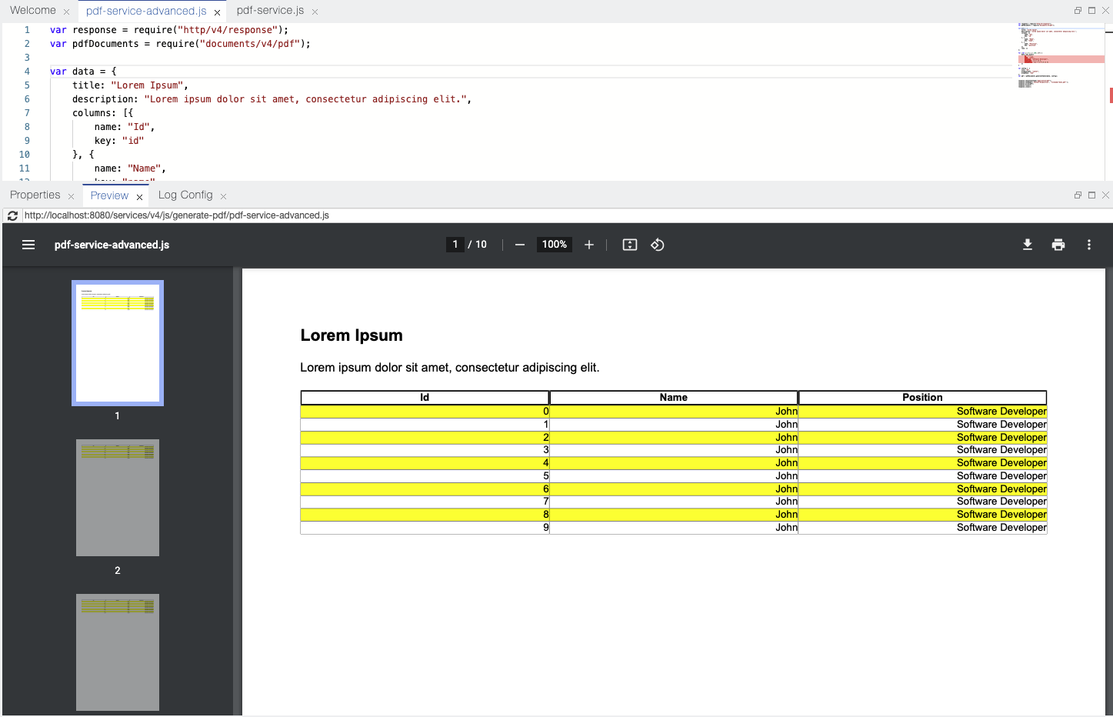Click the PDF page number field
Viewport: 1113px width, 717px height.
click(x=455, y=245)
